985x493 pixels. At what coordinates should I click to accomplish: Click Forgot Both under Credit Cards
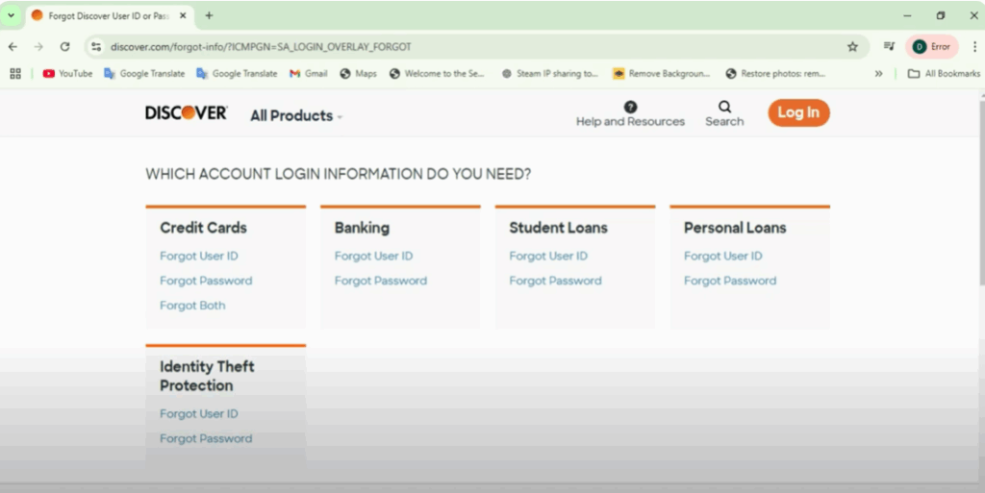(x=192, y=306)
